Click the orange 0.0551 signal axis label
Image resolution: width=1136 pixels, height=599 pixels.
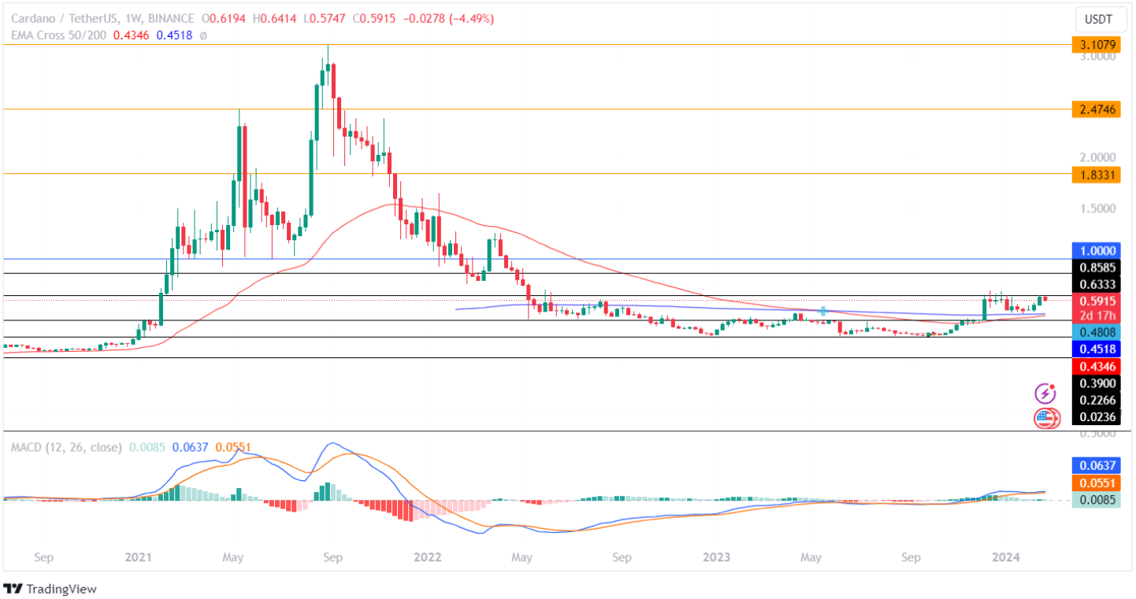1097,483
